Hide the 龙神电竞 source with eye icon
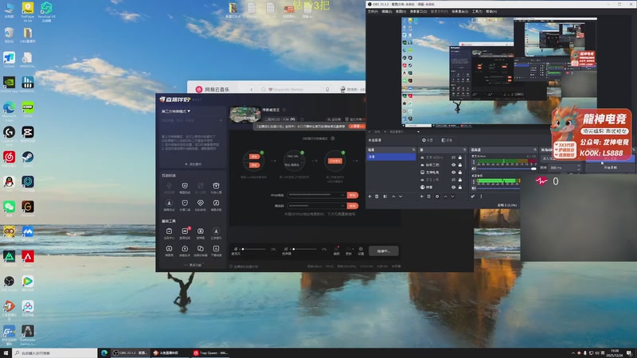The width and height of the screenshot is (637, 358). 453,172
